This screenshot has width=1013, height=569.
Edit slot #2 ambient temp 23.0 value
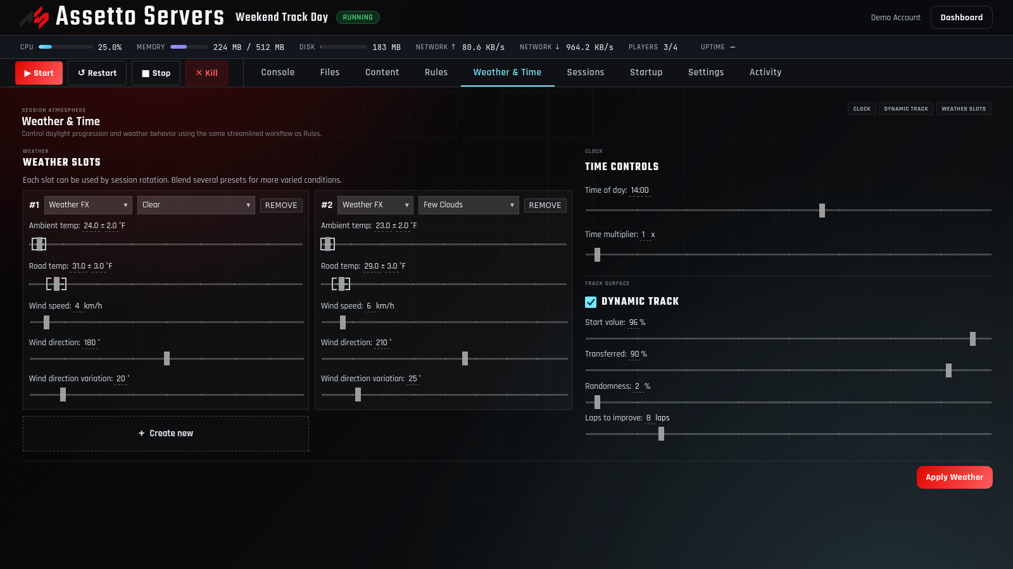point(383,226)
